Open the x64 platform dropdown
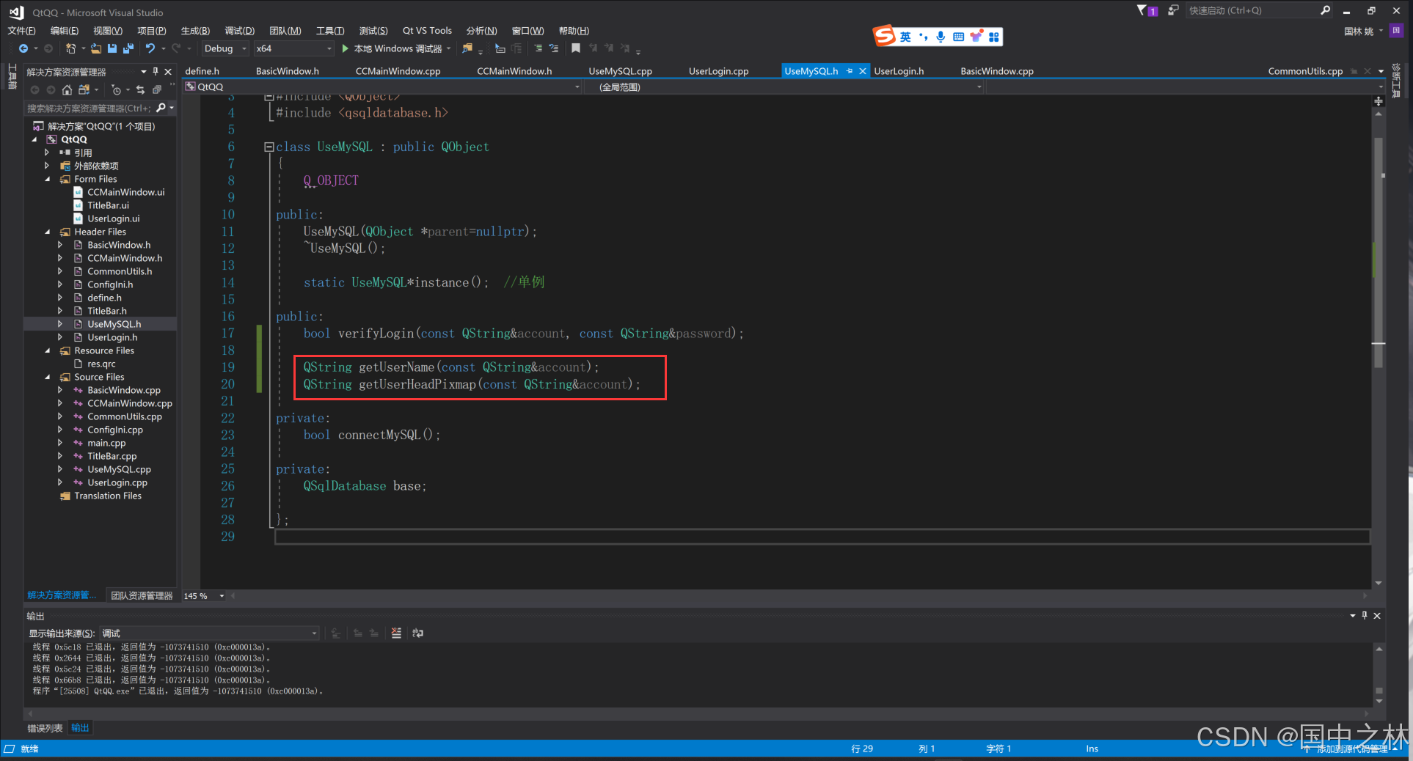 [x=293, y=48]
